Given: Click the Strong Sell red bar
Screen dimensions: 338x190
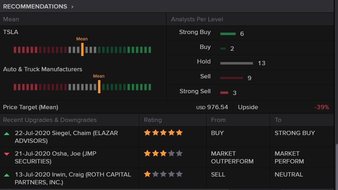Looking at the screenshot, I should pyautogui.click(x=224, y=93).
